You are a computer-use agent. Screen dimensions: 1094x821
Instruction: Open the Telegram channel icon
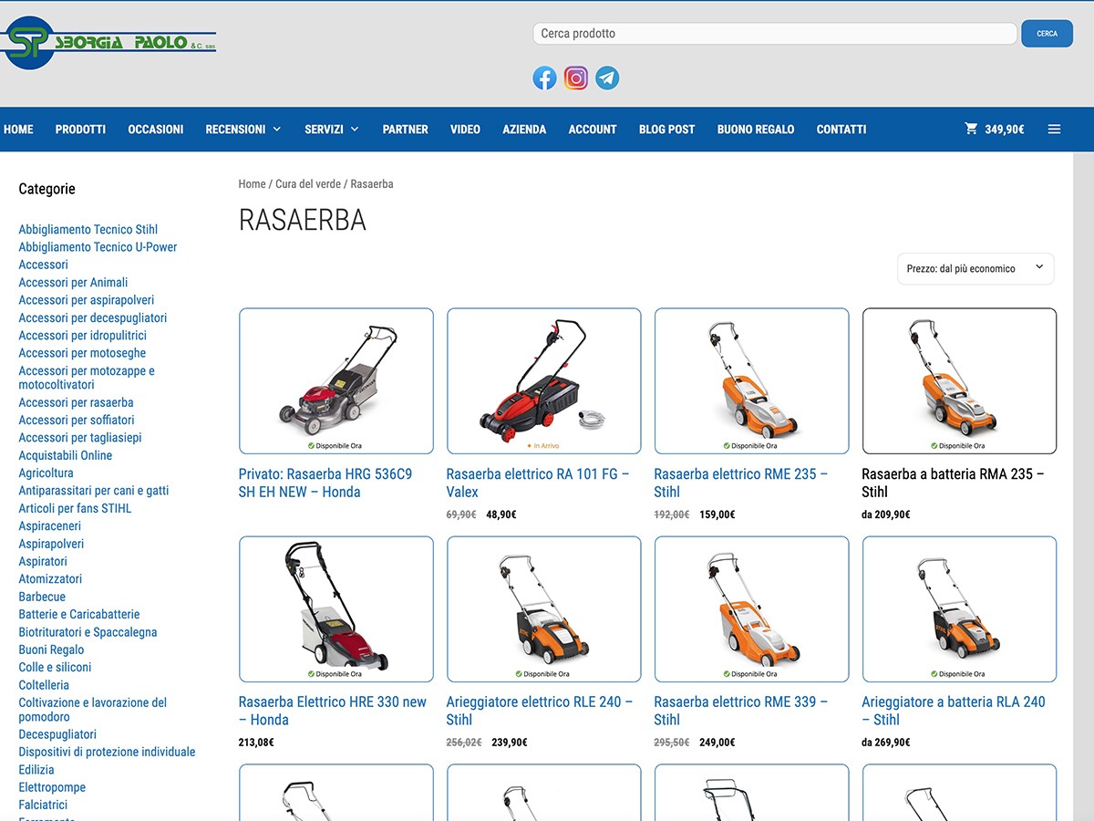(607, 78)
